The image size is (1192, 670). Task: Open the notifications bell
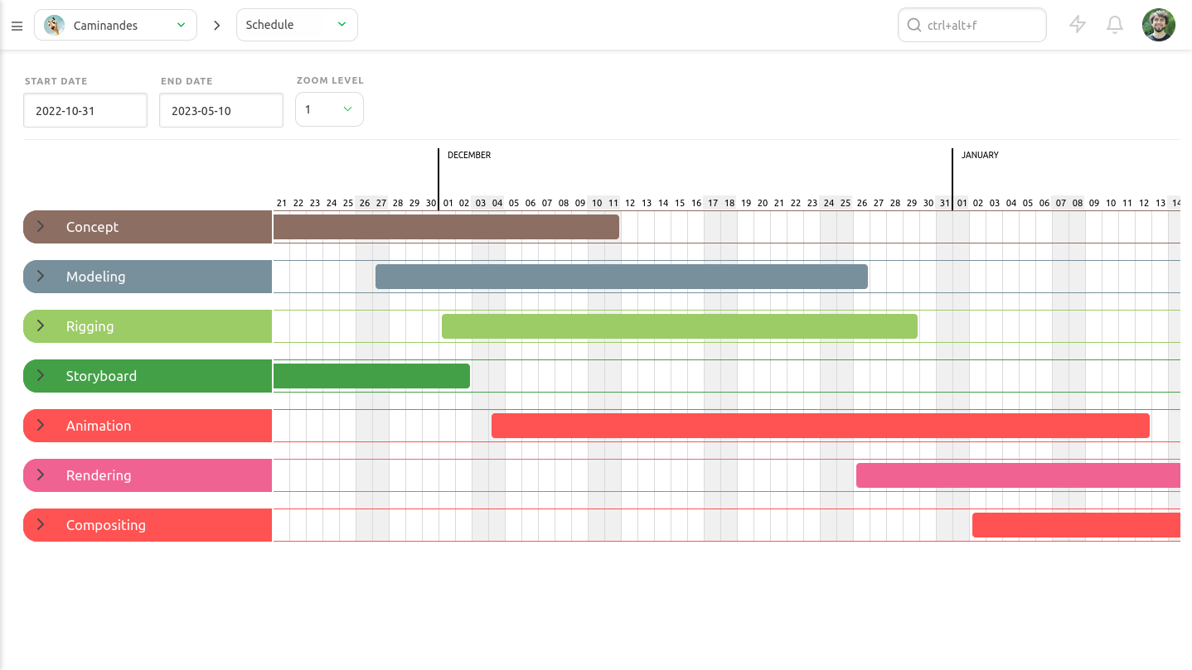tap(1115, 25)
